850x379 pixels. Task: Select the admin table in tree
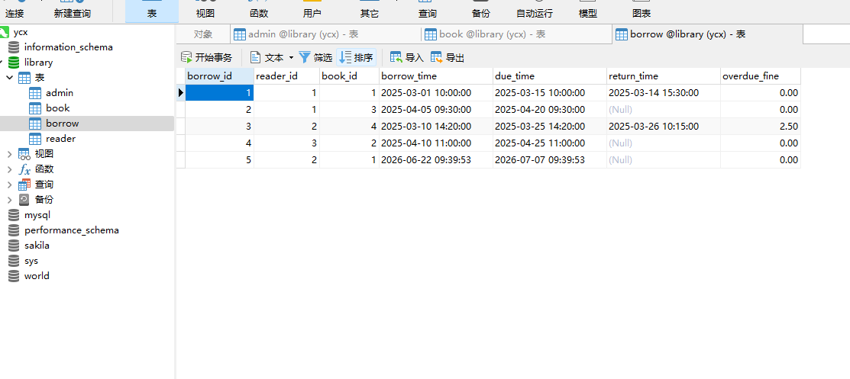60,92
